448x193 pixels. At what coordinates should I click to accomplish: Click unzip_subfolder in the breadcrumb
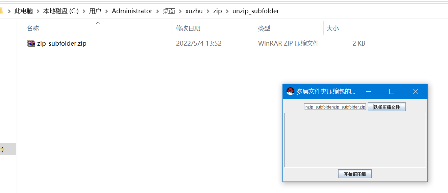coord(256,11)
